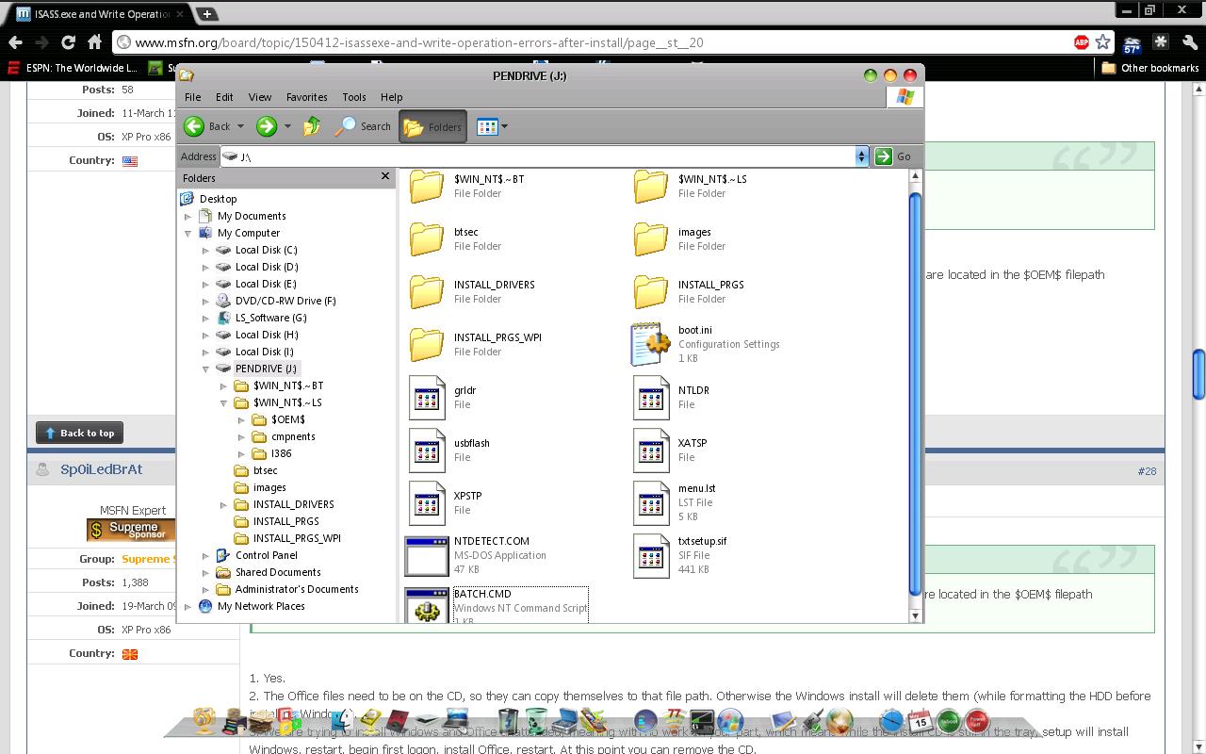The height and width of the screenshot is (754, 1206).
Task: Select the INSTALL_PRGS_WPI folder in the file list
Action: pyautogui.click(x=427, y=344)
